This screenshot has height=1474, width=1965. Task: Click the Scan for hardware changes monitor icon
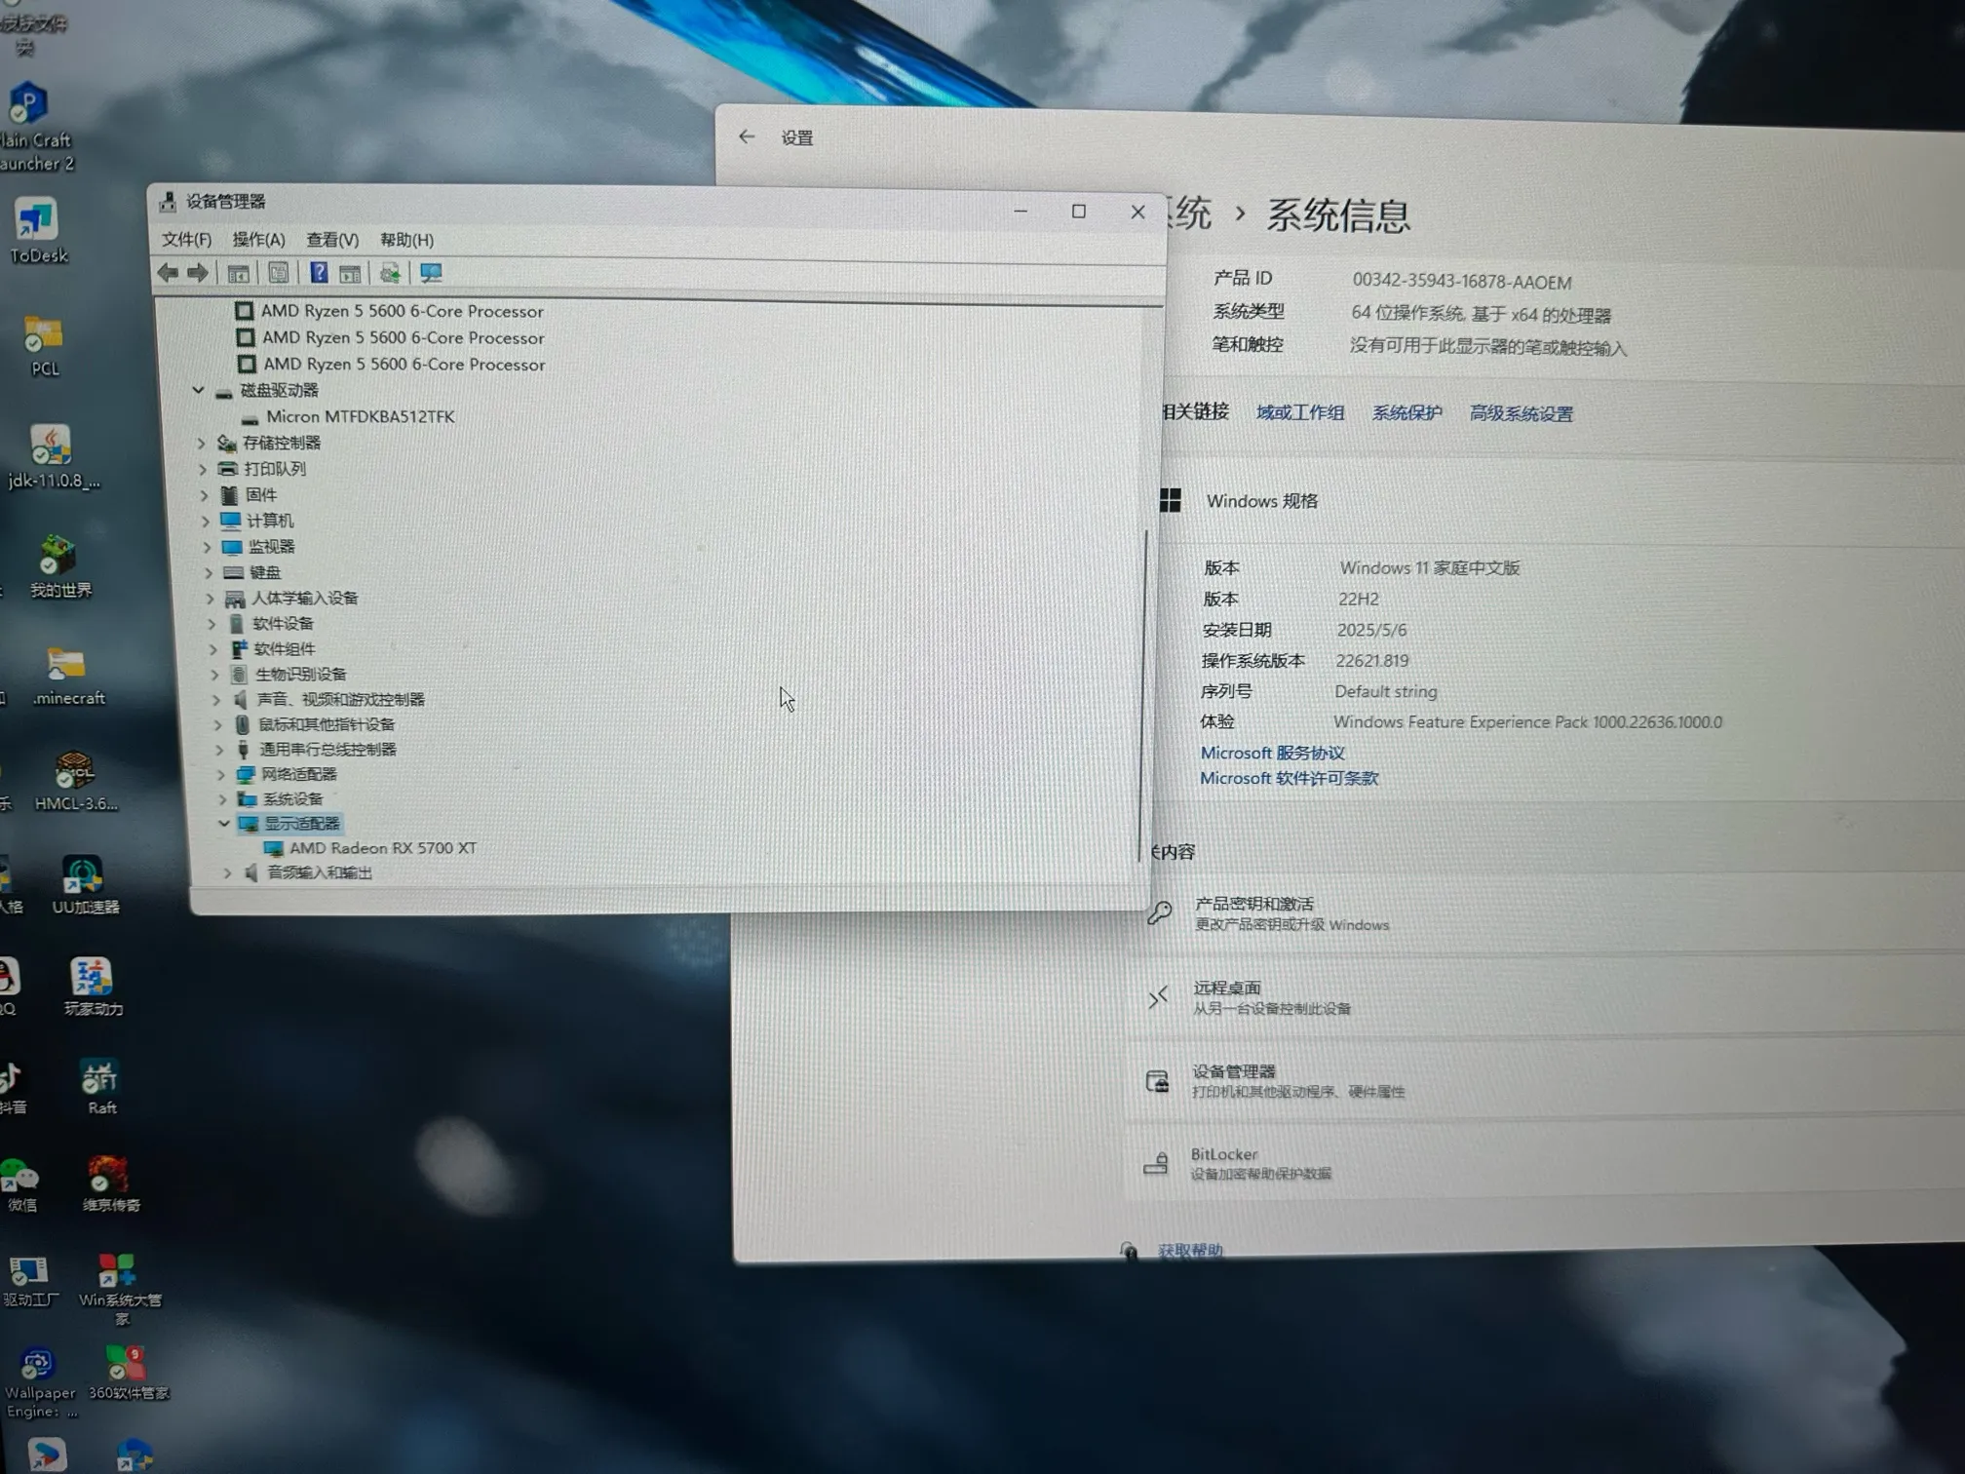click(431, 273)
